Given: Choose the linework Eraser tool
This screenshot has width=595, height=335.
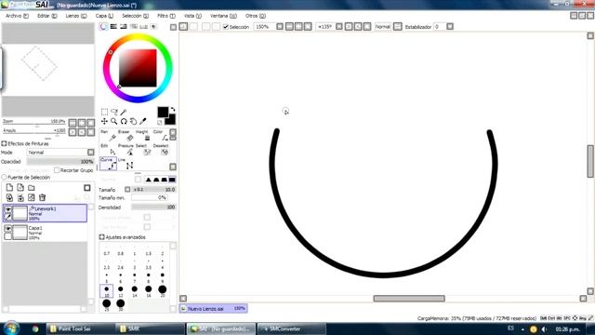Looking at the screenshot, I should pos(126,136).
